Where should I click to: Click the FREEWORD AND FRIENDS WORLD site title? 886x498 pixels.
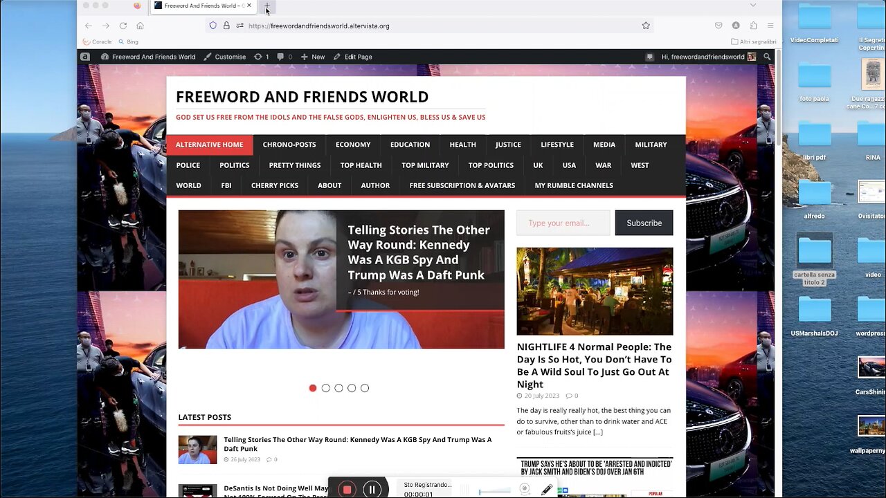tap(302, 97)
